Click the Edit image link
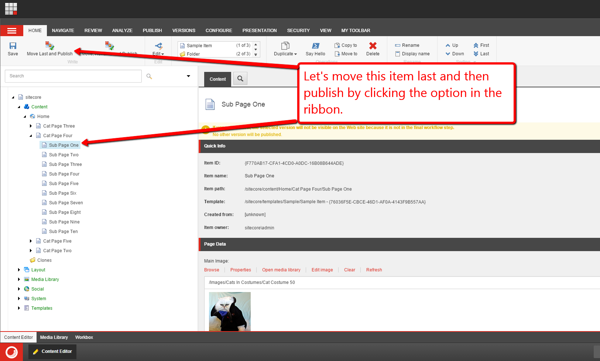The width and height of the screenshot is (600, 361). (322, 270)
